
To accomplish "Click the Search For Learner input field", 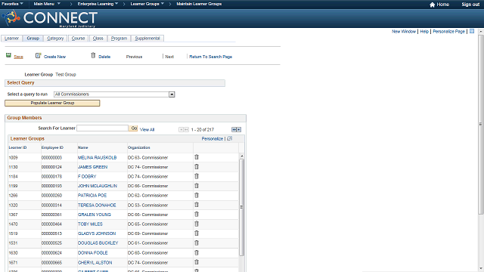I will (103, 128).
